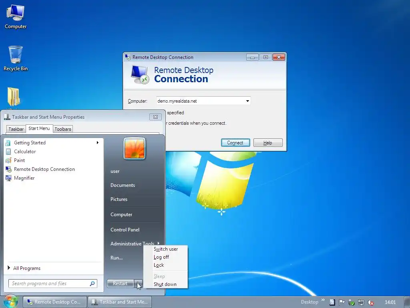Click the Help button in Remote Desktop
This screenshot has width=410, height=308.
click(268, 143)
